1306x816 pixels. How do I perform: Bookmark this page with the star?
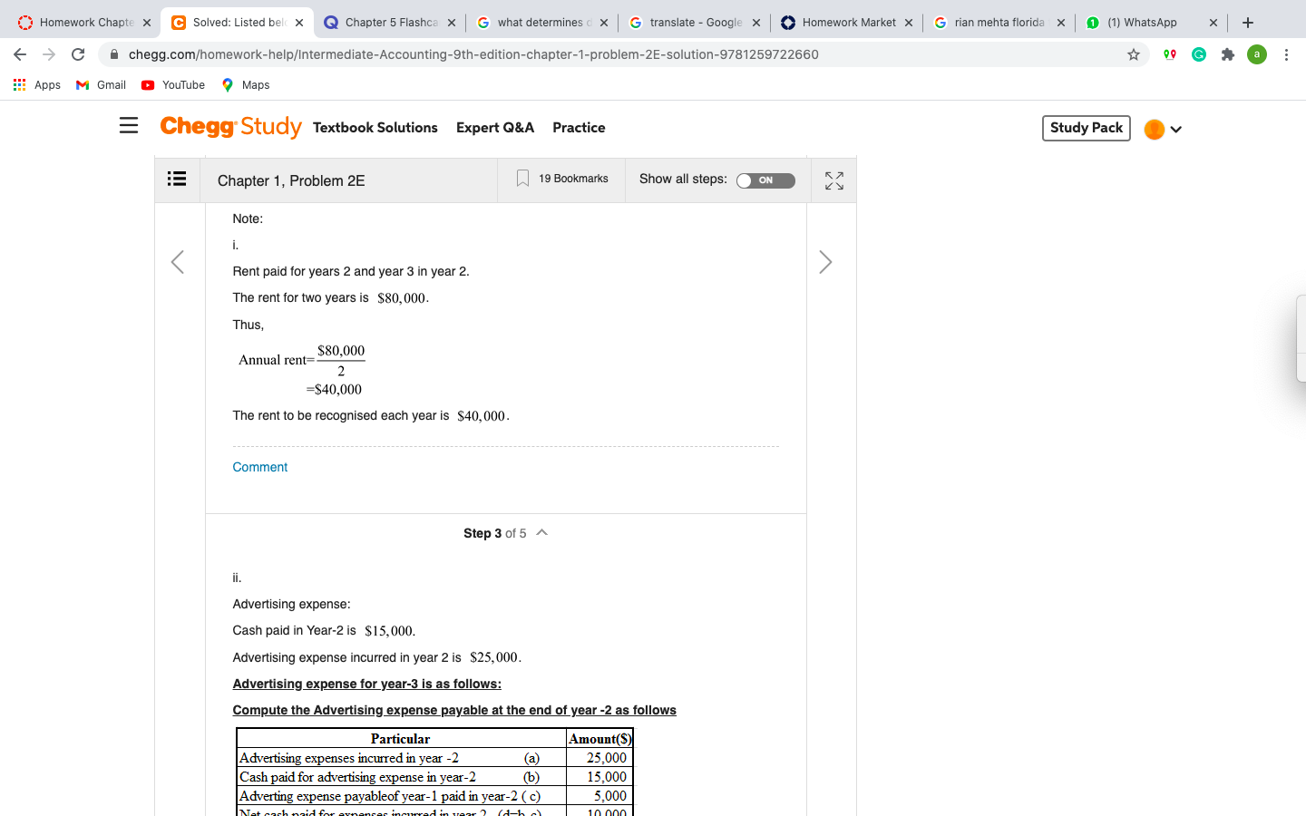1134,54
